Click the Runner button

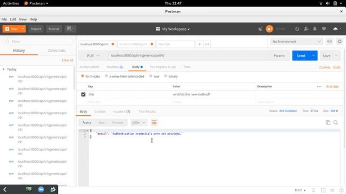(54, 29)
